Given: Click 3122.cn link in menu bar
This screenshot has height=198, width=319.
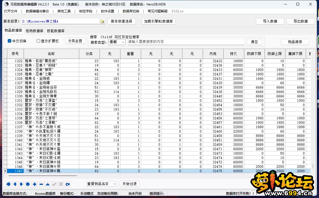Looking at the screenshot, I should tap(177, 11).
